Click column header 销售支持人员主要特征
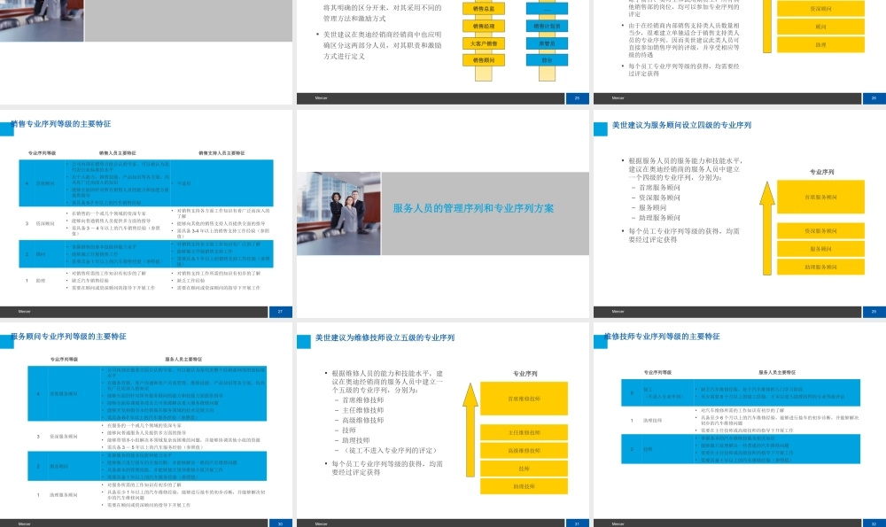 221,153
